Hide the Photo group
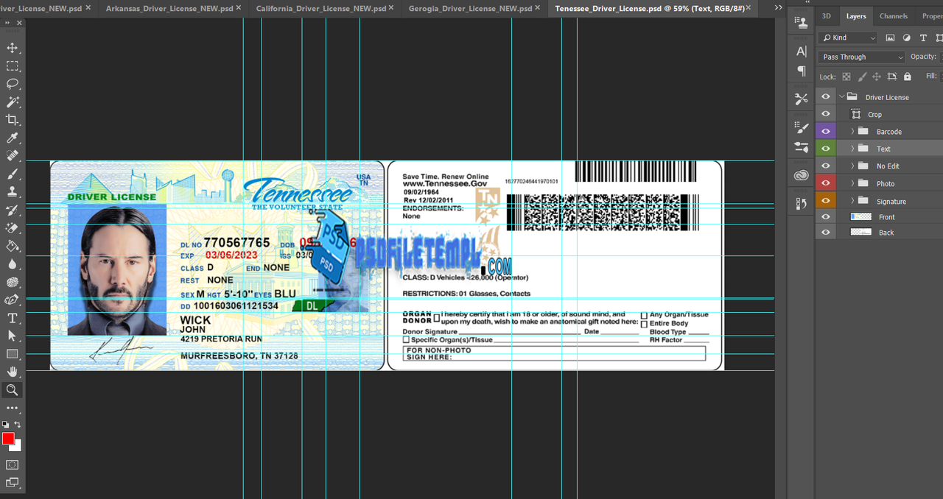The image size is (943, 499). [x=826, y=184]
